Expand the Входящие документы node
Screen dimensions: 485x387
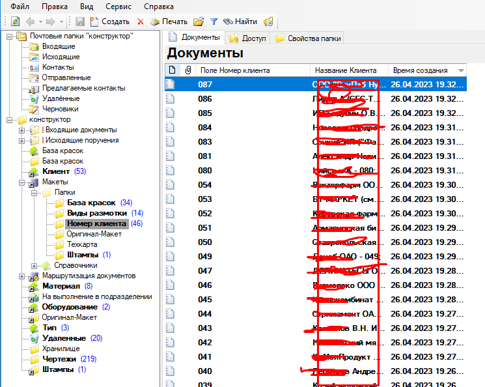[21, 130]
